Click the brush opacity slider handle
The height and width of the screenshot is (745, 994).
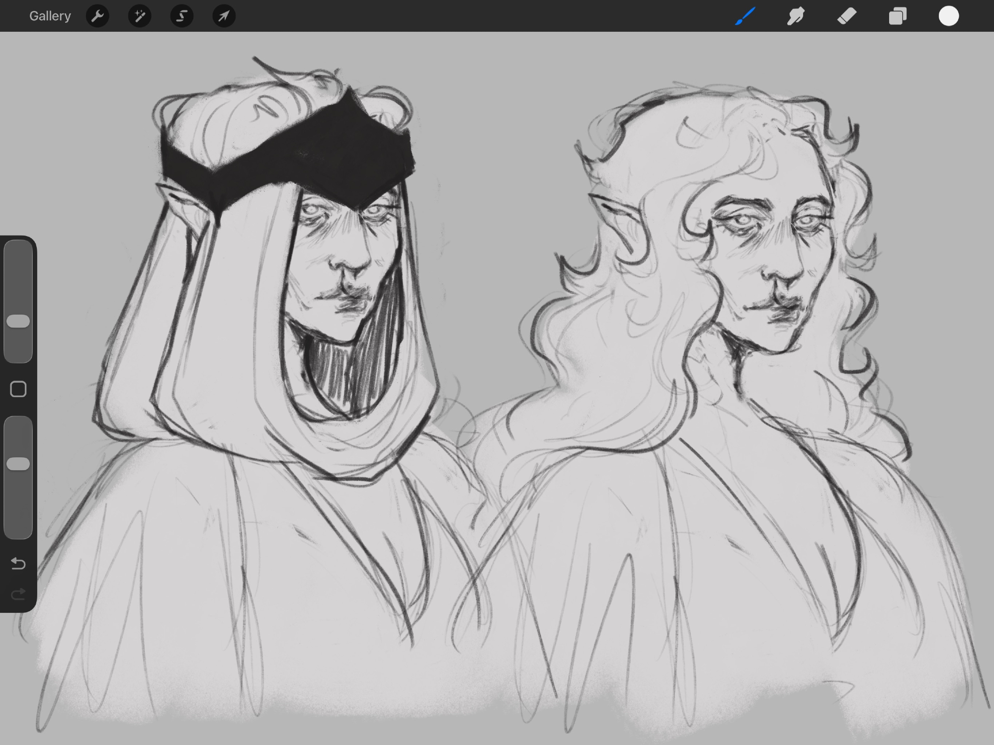coord(18,464)
